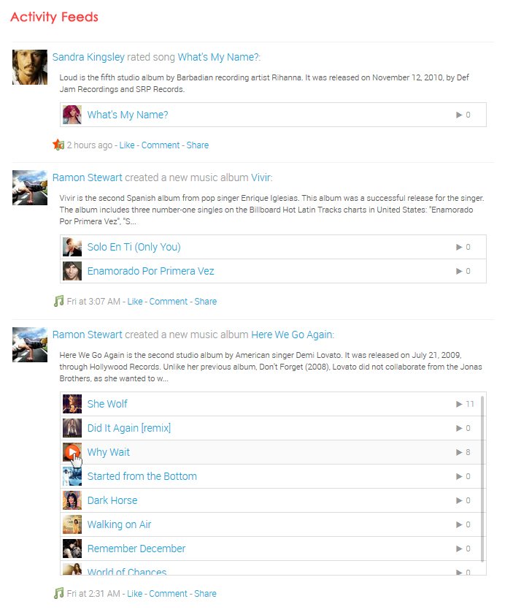Open the Vivir album link
The image size is (513, 615).
pyautogui.click(x=261, y=177)
